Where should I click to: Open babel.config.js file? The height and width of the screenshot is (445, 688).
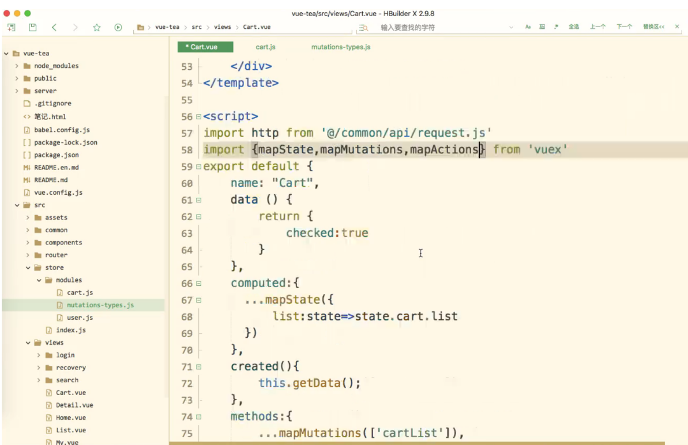[x=62, y=130]
